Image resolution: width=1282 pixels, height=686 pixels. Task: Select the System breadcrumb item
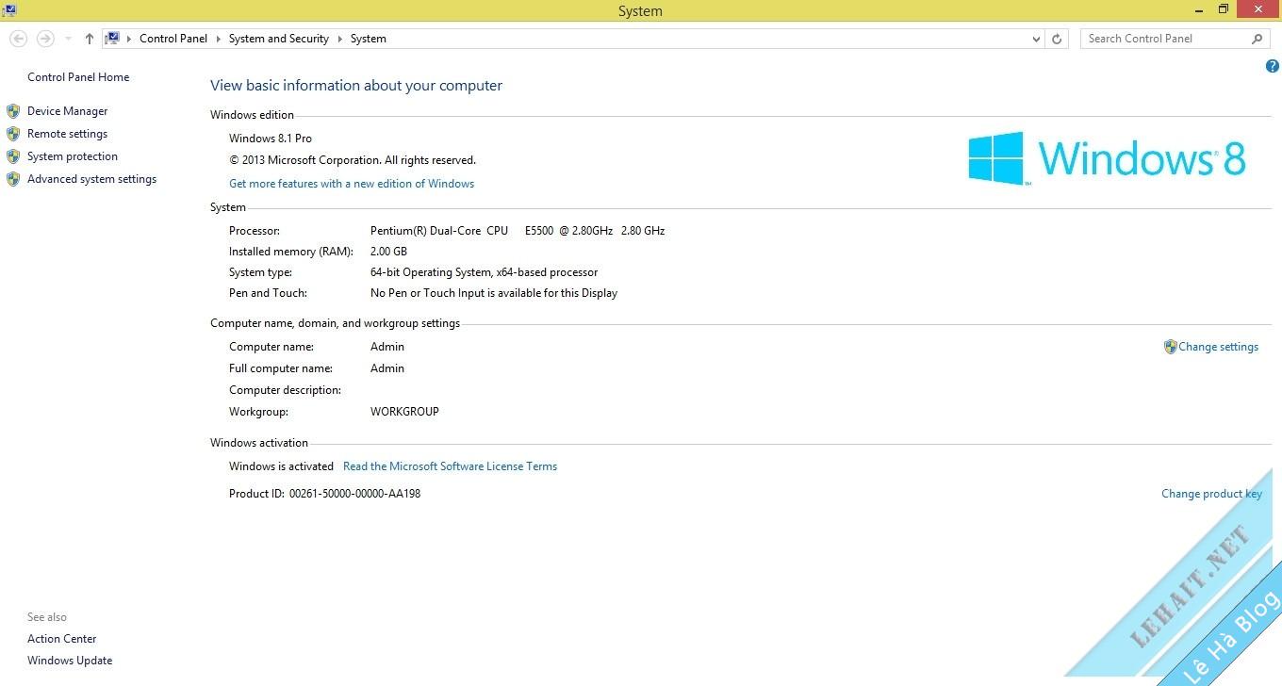point(369,39)
